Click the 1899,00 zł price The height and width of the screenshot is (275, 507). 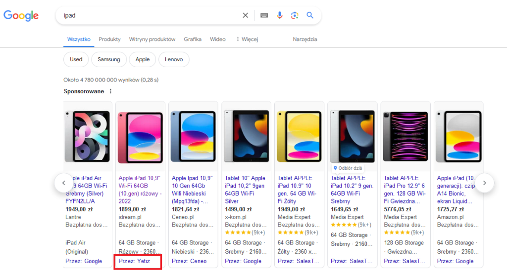(x=132, y=209)
